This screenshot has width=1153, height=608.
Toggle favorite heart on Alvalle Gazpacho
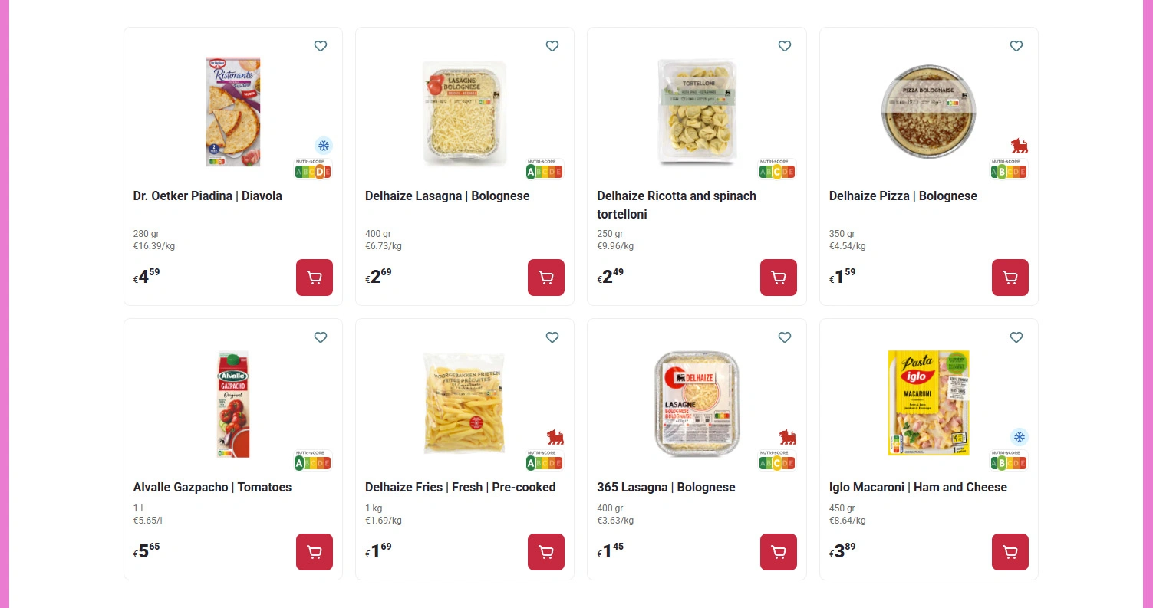[321, 337]
